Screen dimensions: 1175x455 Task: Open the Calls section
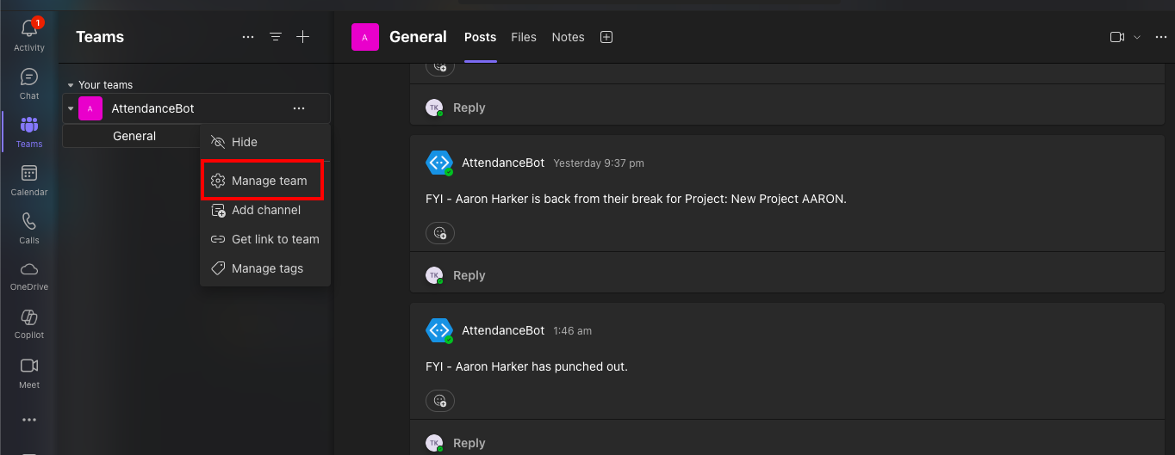click(x=29, y=228)
